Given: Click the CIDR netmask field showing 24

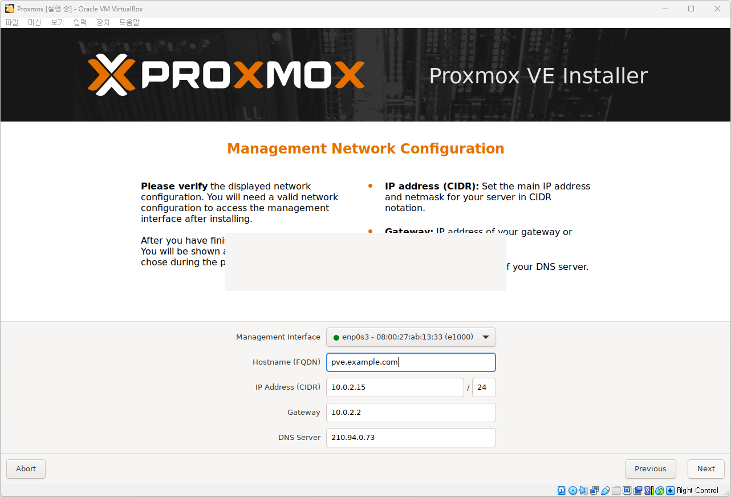Looking at the screenshot, I should (484, 387).
